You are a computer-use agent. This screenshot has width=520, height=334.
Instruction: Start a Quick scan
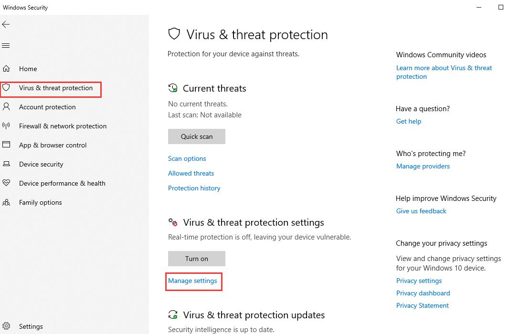(x=197, y=136)
